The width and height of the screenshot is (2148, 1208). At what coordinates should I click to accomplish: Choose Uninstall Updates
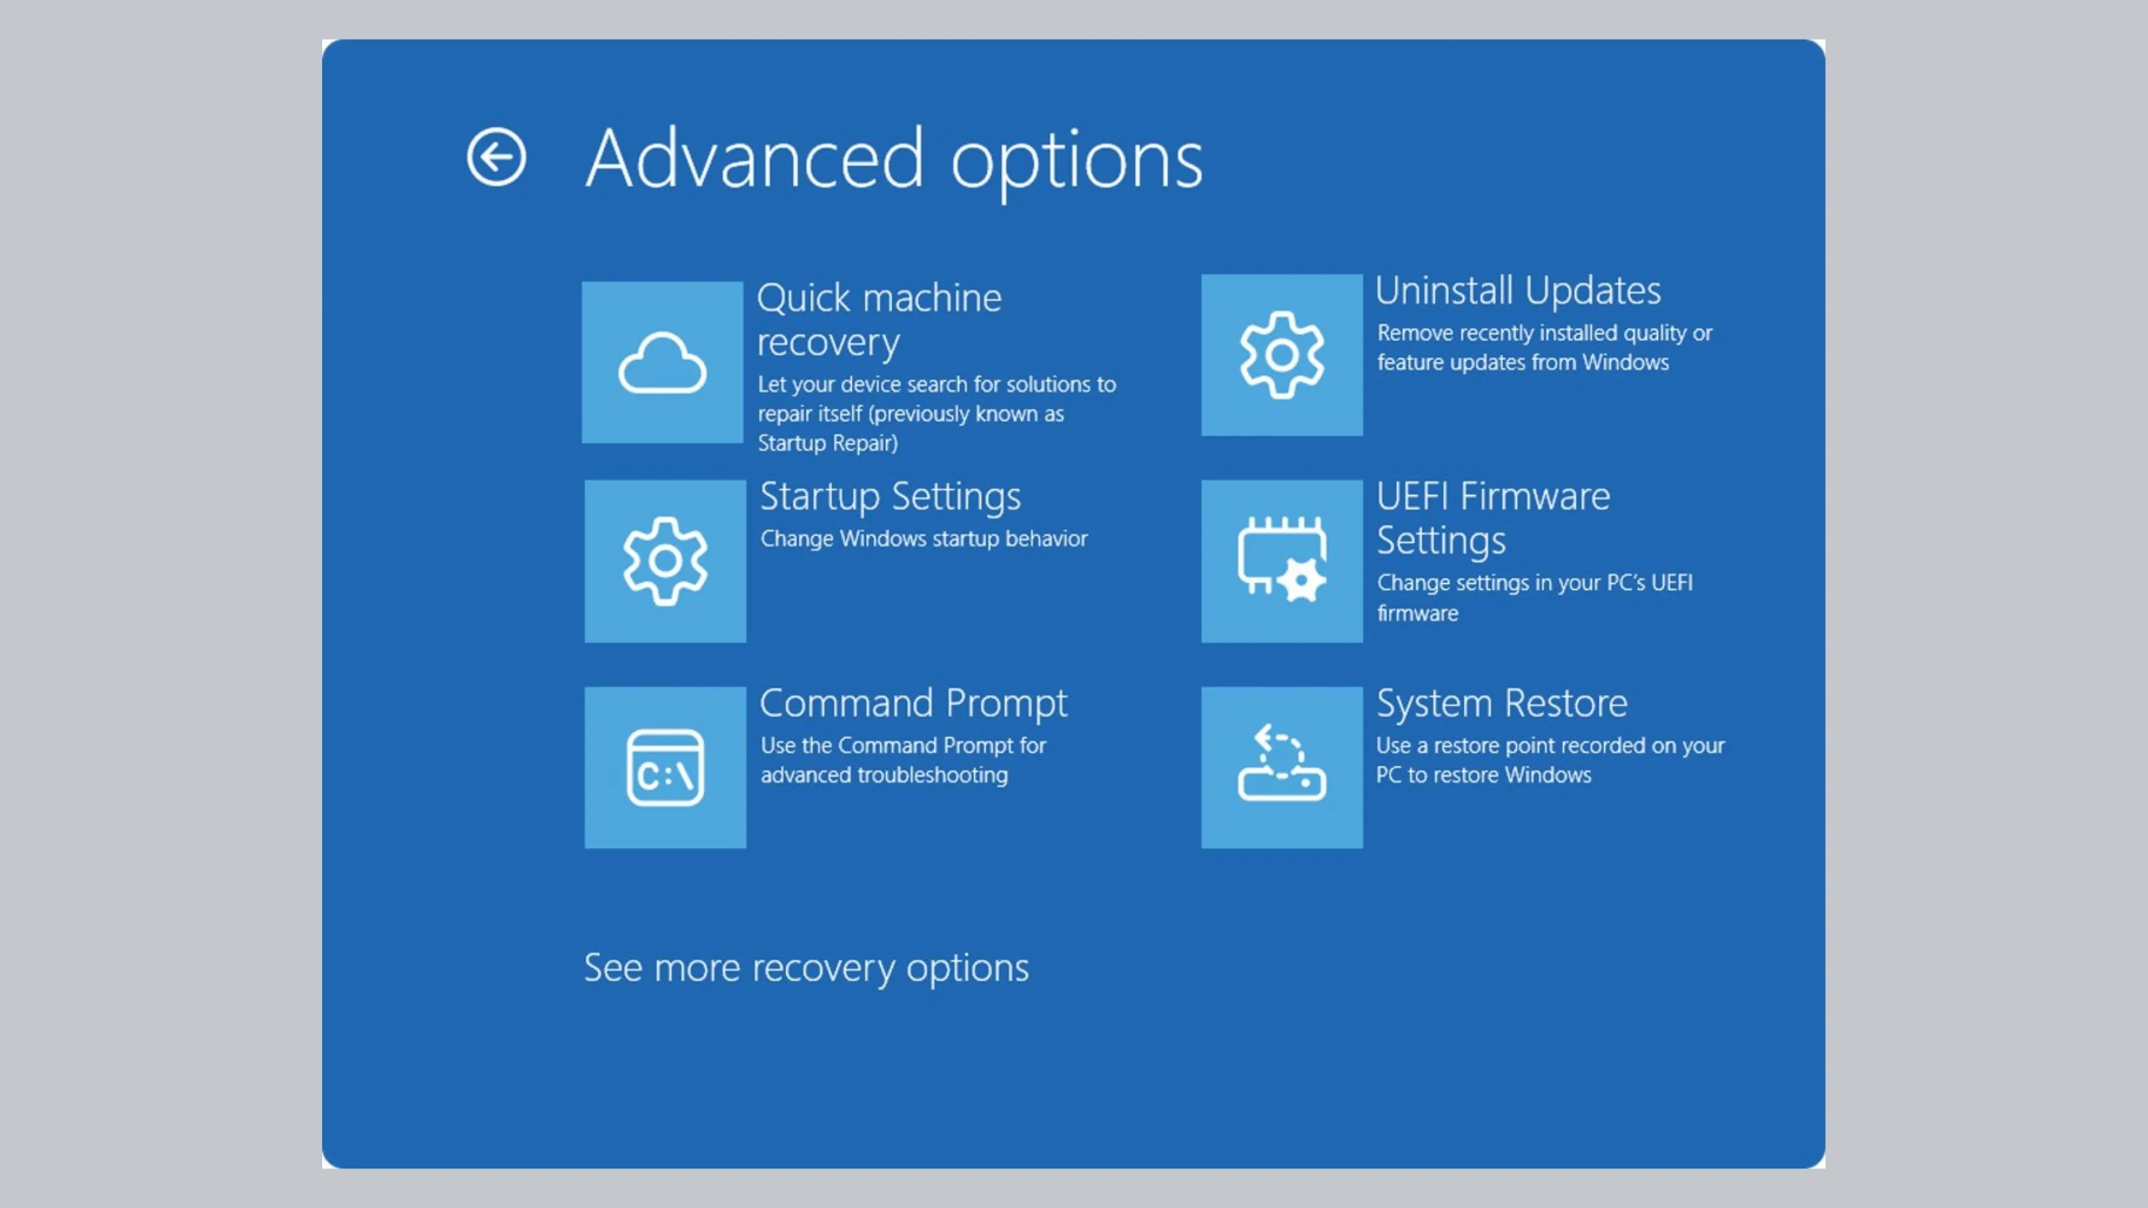coord(1518,291)
